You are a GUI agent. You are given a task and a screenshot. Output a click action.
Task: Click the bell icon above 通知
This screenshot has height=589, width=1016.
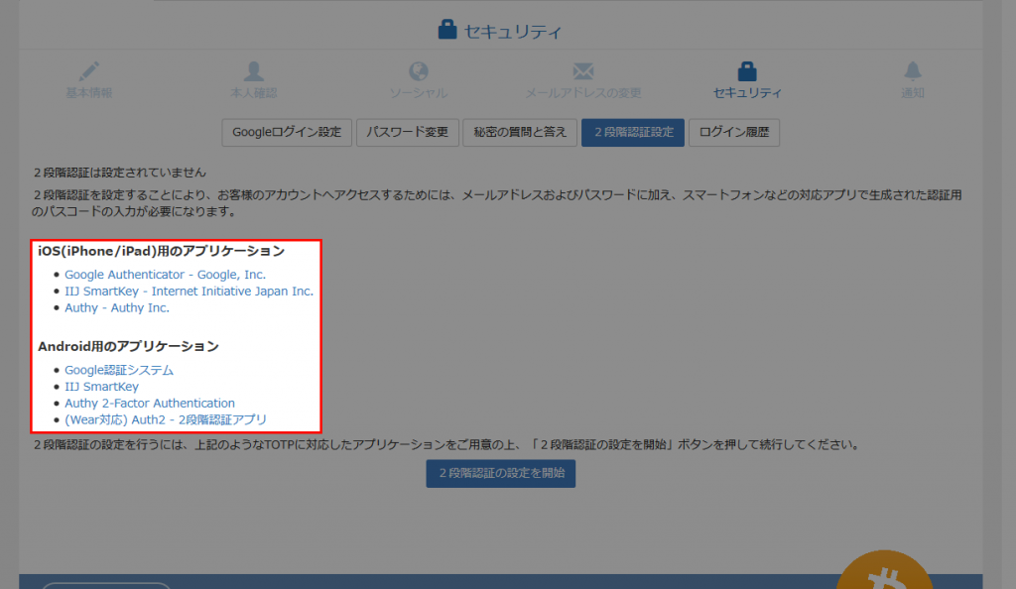click(x=913, y=70)
